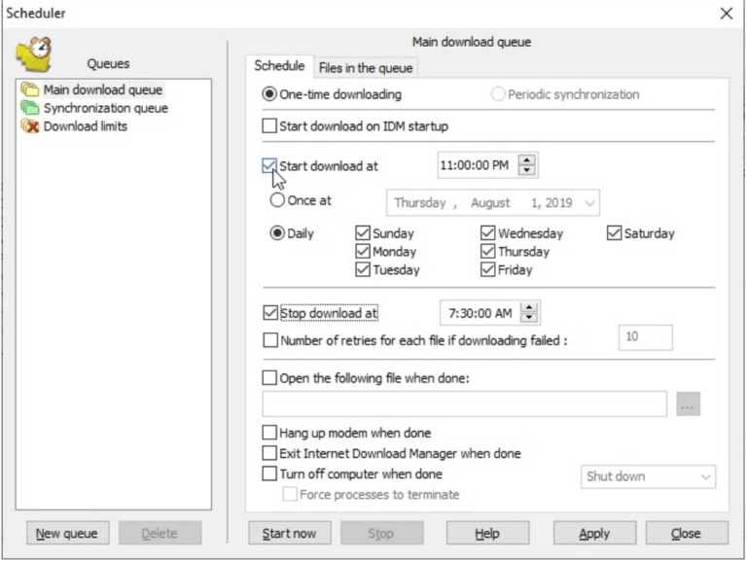Click the Scheduler alarm clock icon
747x561 pixels.
(x=35, y=54)
